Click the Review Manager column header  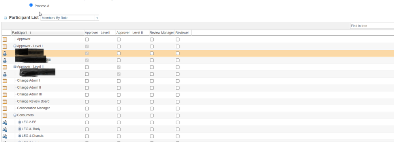tap(162, 33)
